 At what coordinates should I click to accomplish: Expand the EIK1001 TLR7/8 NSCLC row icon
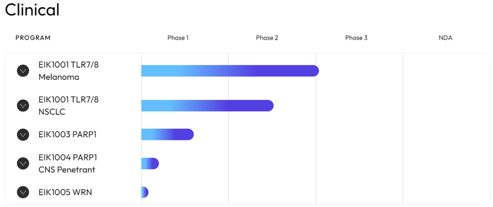pyautogui.click(x=23, y=105)
